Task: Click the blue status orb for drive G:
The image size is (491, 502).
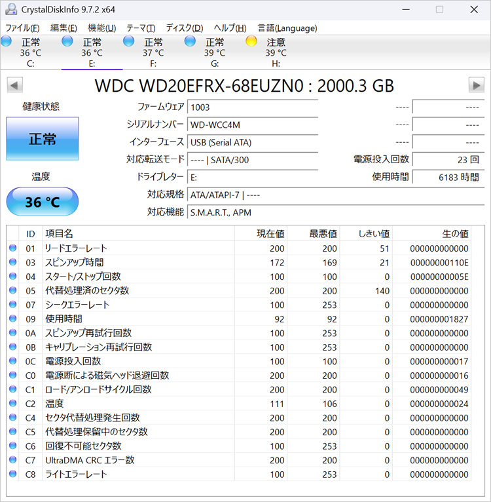Action: tap(191, 41)
